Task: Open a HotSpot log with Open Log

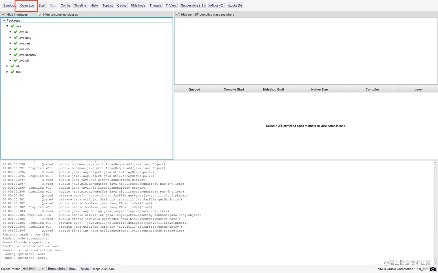Action: pos(27,5)
